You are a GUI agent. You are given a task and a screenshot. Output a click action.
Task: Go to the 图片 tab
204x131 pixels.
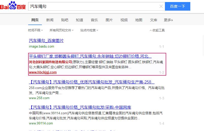[109, 20]
